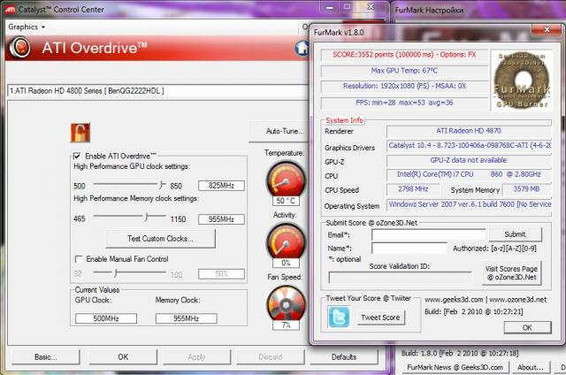Click the 50 °C temperature readout

(286, 201)
